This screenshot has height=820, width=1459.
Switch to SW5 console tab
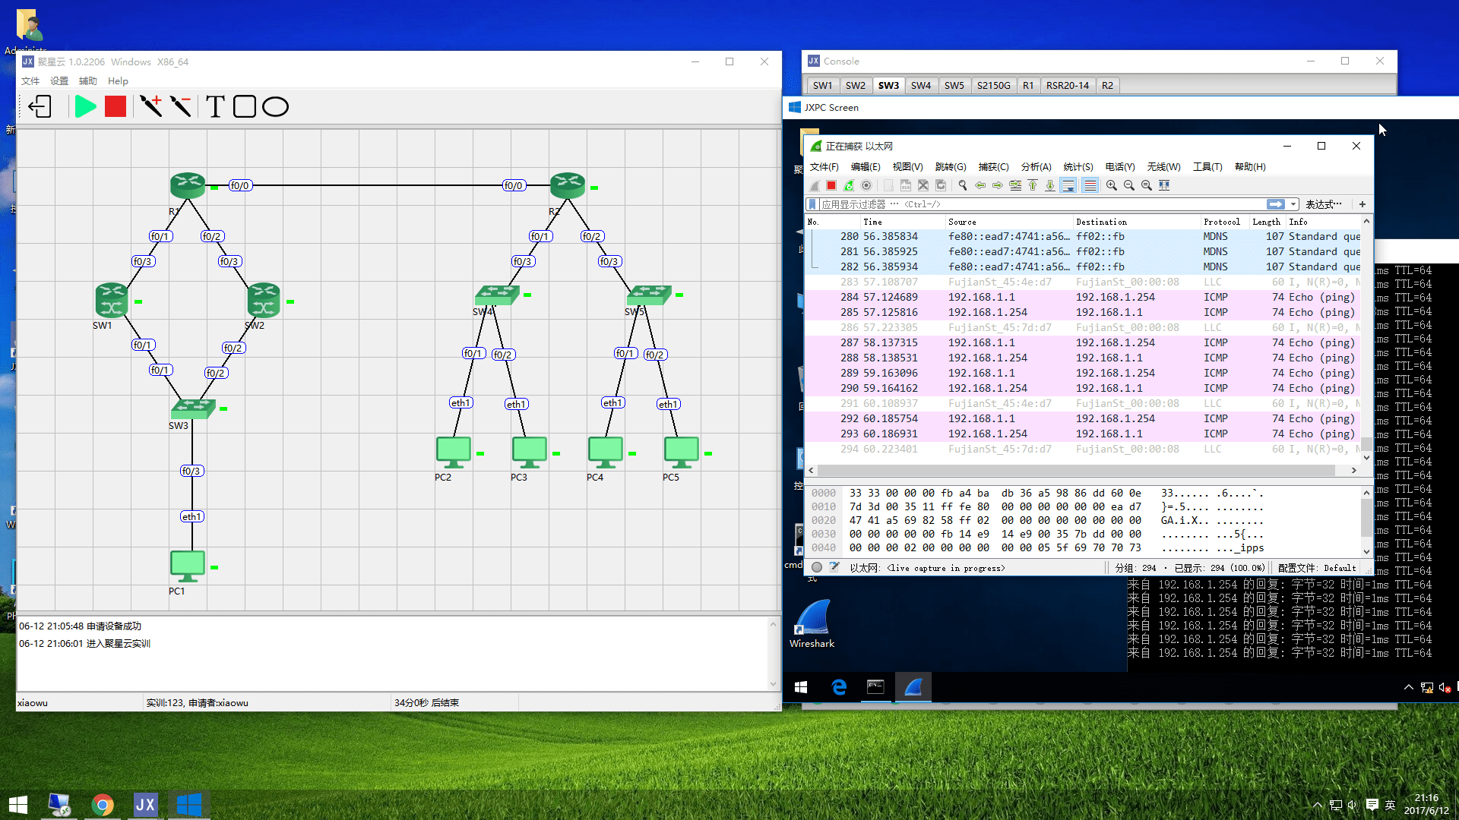954,85
